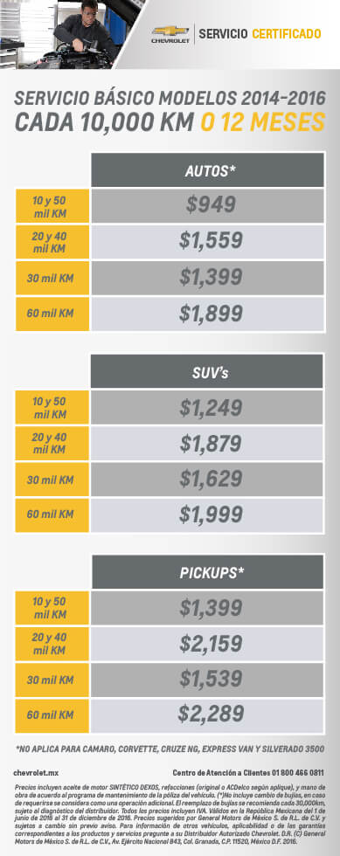Viewport: 340px width, 856px height.
Task: Click the $1,559 Autos price cell
Action: (208, 241)
